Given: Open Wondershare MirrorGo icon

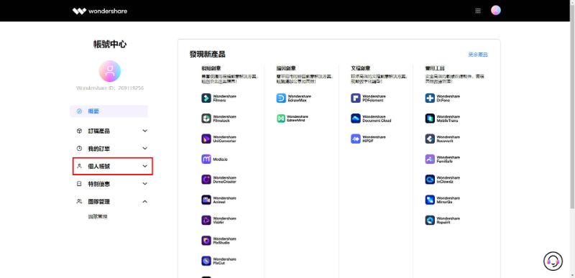Looking at the screenshot, I should (x=430, y=200).
